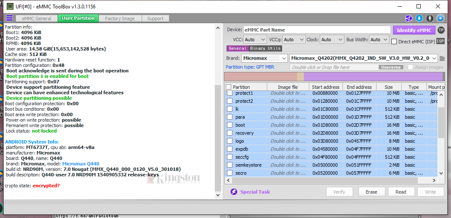Click the Special Task link
The height and width of the screenshot is (218, 451).
pyautogui.click(x=255, y=192)
